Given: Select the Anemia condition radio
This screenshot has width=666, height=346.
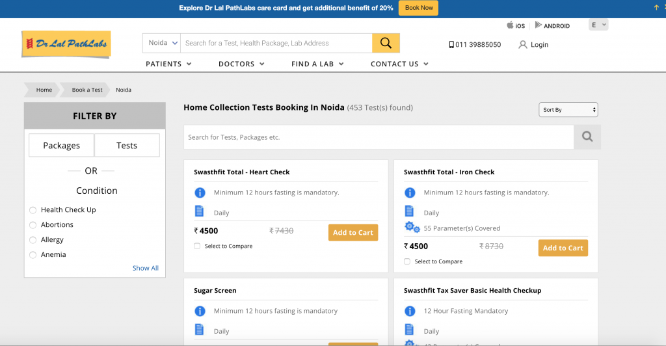Looking at the screenshot, I should click(x=33, y=255).
